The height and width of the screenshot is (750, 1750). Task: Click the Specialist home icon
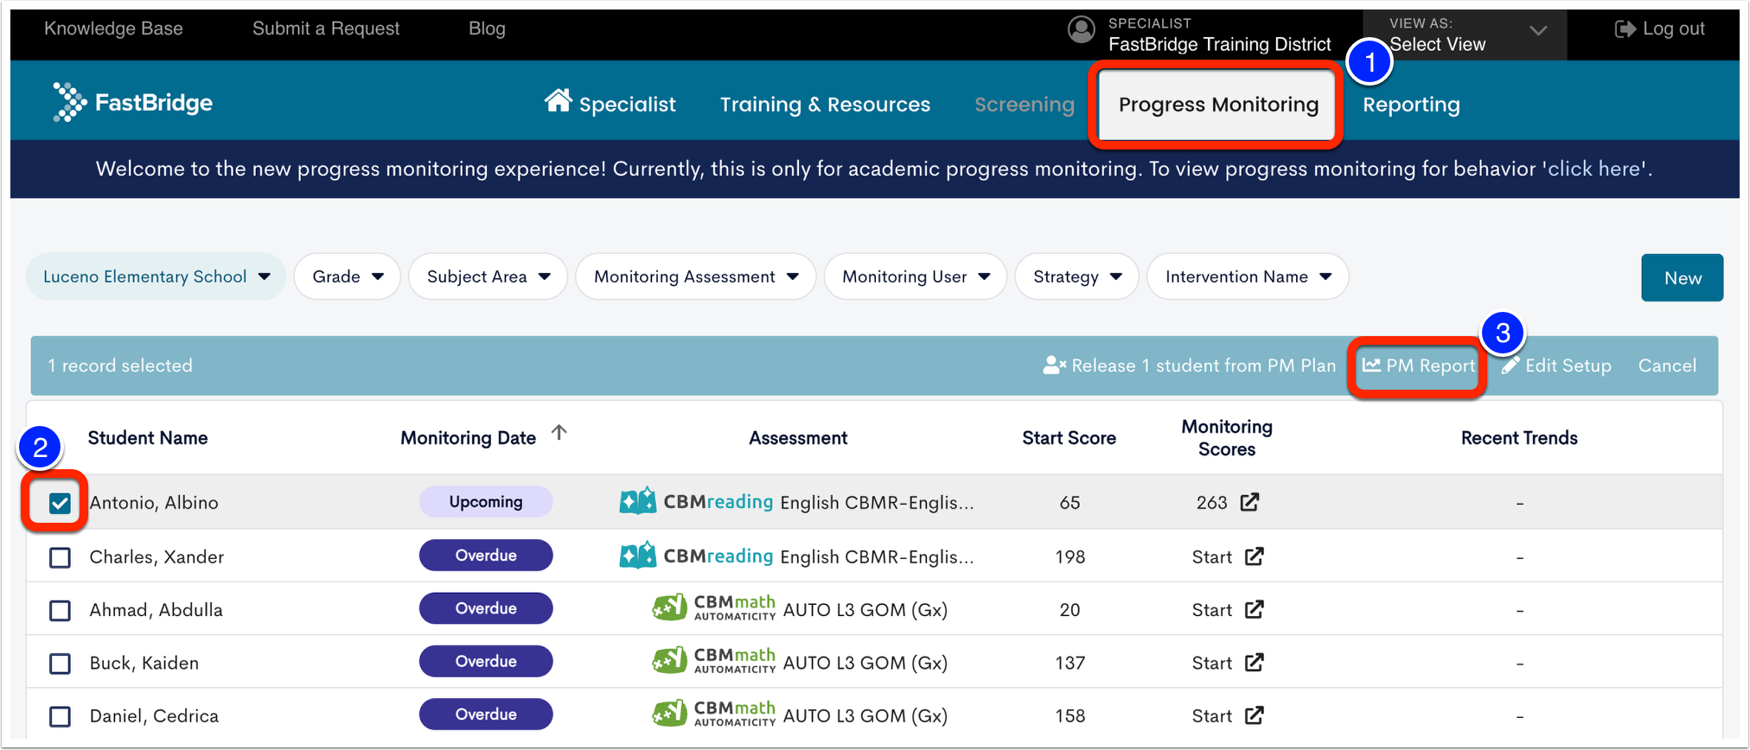click(x=559, y=100)
